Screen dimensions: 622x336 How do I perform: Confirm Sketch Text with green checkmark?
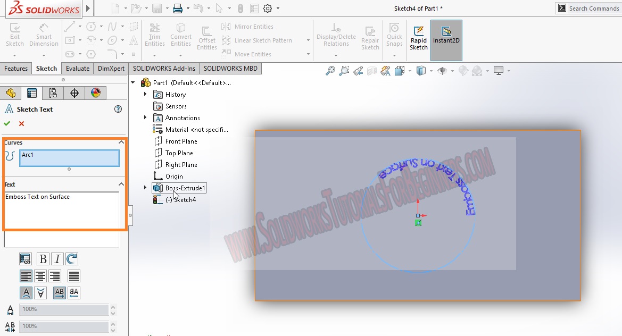pos(7,123)
